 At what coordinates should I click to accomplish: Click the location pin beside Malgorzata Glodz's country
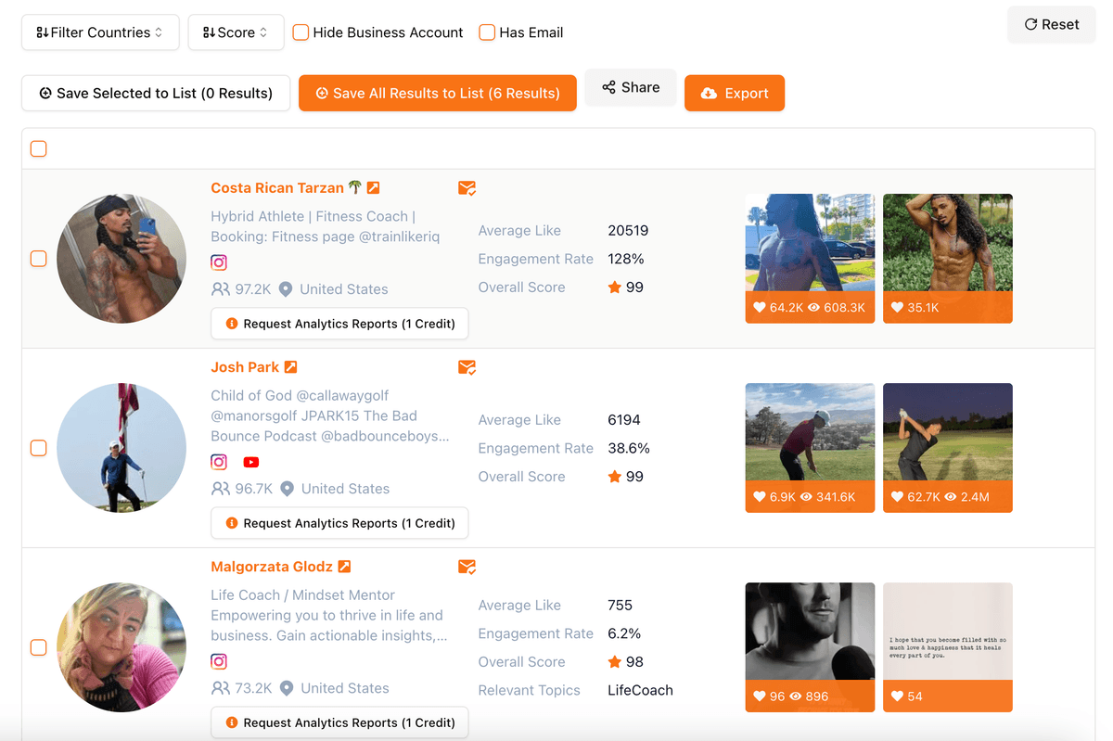pyautogui.click(x=288, y=688)
